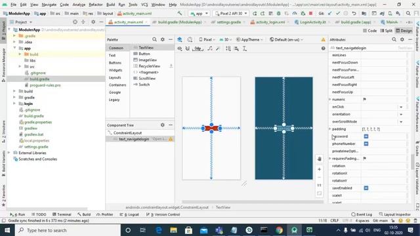Open the Guidelines tool icon

tap(245, 49)
